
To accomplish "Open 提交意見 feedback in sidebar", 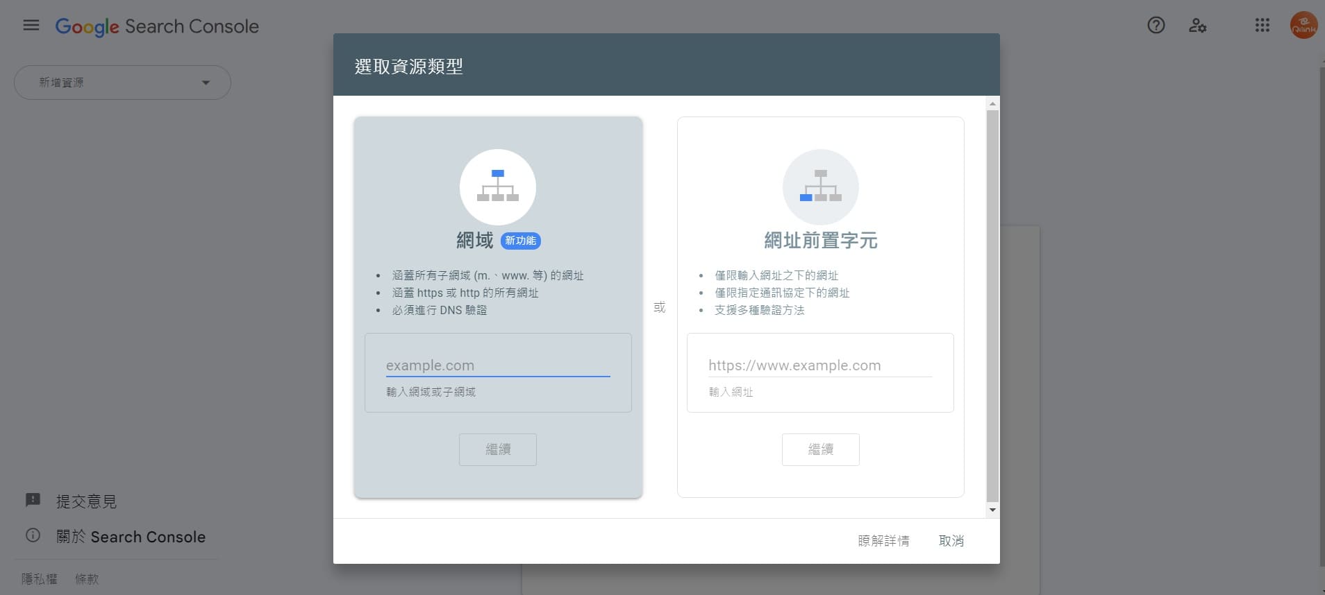I will (x=86, y=501).
